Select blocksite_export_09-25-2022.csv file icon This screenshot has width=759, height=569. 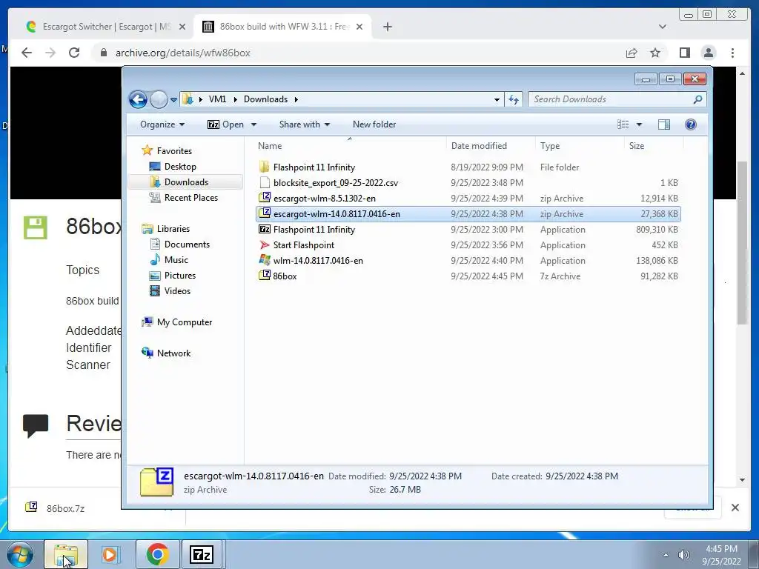tap(265, 182)
